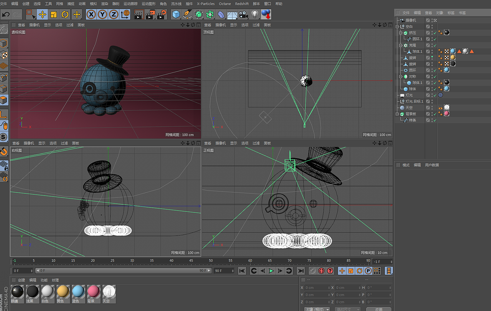This screenshot has width=491, height=311.
Task: Go to end of animation
Action: click(301, 271)
